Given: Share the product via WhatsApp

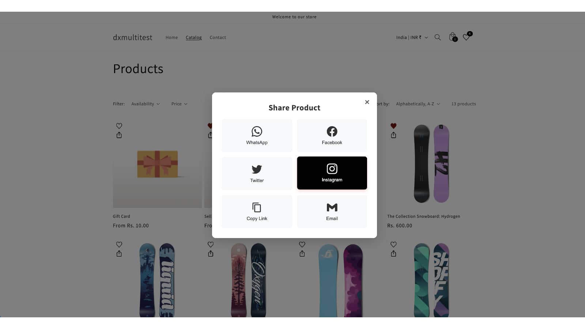Looking at the screenshot, I should coord(257,136).
